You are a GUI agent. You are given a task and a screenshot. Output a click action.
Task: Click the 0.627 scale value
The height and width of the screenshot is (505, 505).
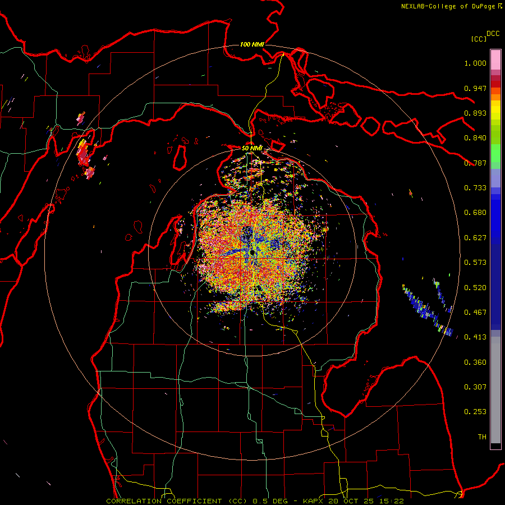pos(475,238)
